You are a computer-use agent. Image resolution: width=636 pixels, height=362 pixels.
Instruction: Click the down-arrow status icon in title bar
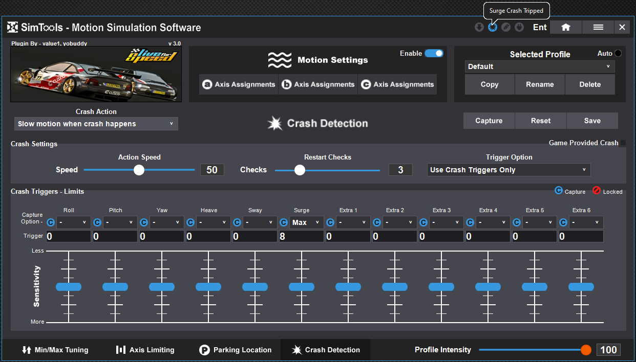[479, 27]
